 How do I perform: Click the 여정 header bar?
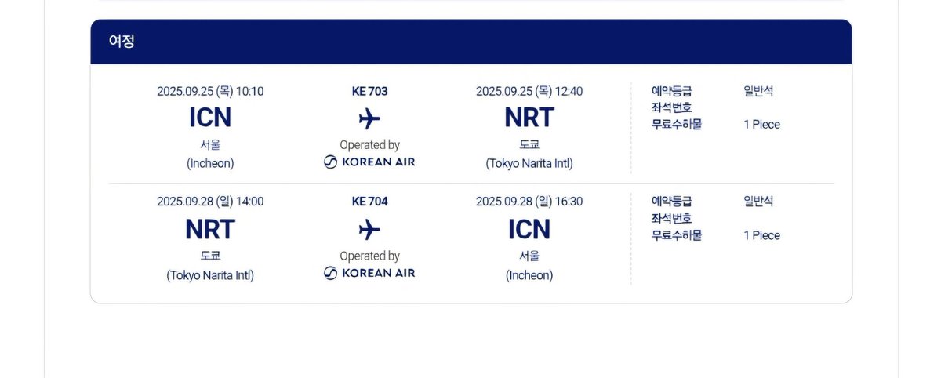[x=471, y=42]
